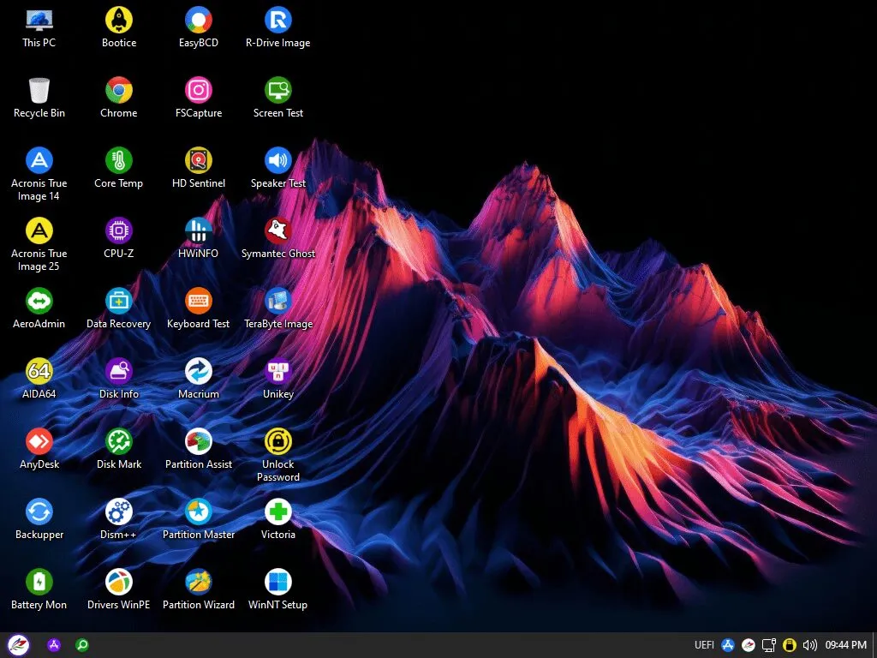Image resolution: width=877 pixels, height=658 pixels.
Task: Select the Unlock Password tool icon
Action: pos(278,441)
